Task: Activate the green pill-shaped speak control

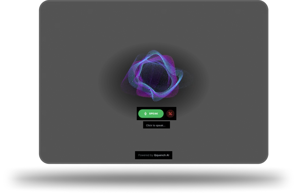Action: (x=151, y=114)
